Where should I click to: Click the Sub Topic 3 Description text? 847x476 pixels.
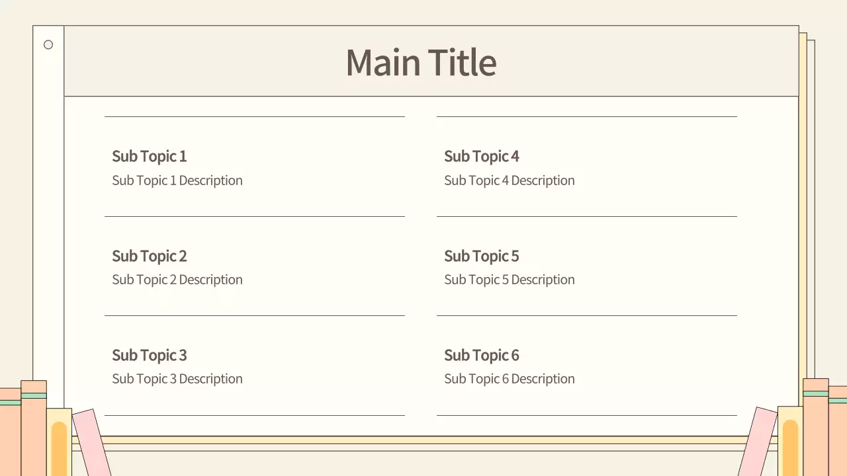pos(177,379)
